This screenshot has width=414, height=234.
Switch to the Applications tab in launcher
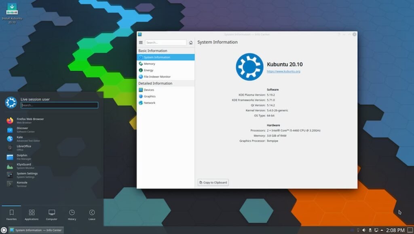[32, 215]
